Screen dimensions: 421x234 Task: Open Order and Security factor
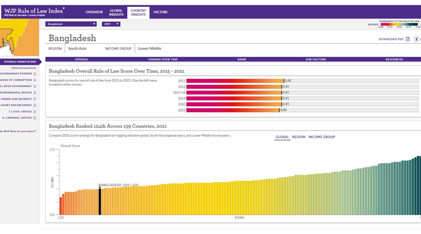[16, 99]
